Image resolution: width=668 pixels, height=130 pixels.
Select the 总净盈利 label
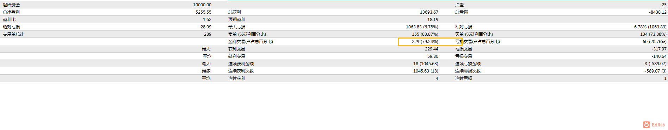tap(11, 12)
